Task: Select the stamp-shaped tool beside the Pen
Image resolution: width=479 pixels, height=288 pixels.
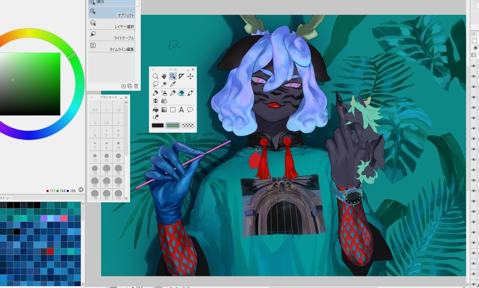Action: pyautogui.click(x=164, y=93)
